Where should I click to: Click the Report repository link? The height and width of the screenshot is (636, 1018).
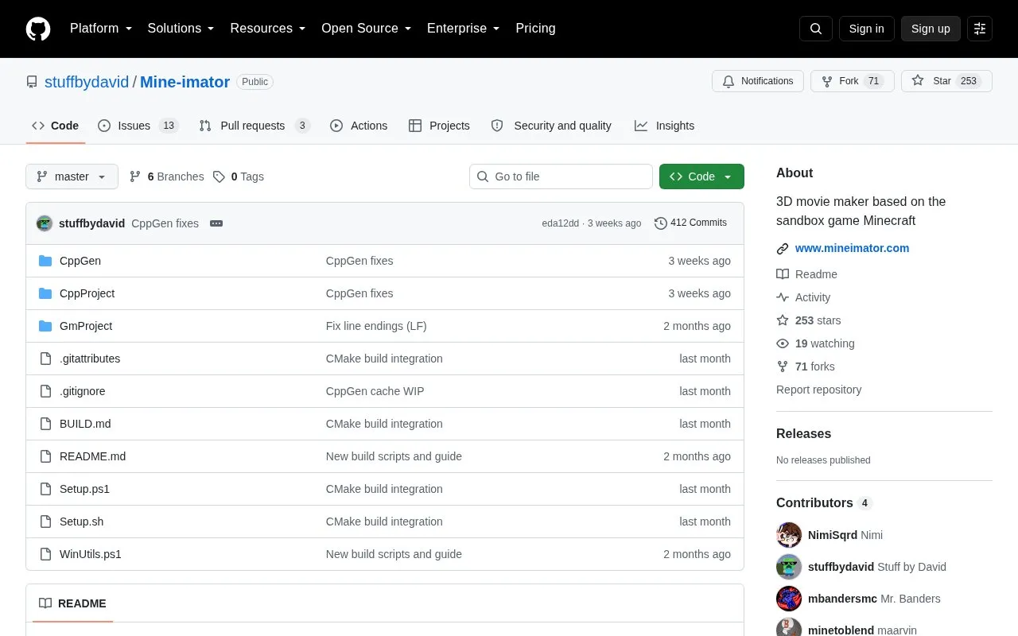(818, 390)
